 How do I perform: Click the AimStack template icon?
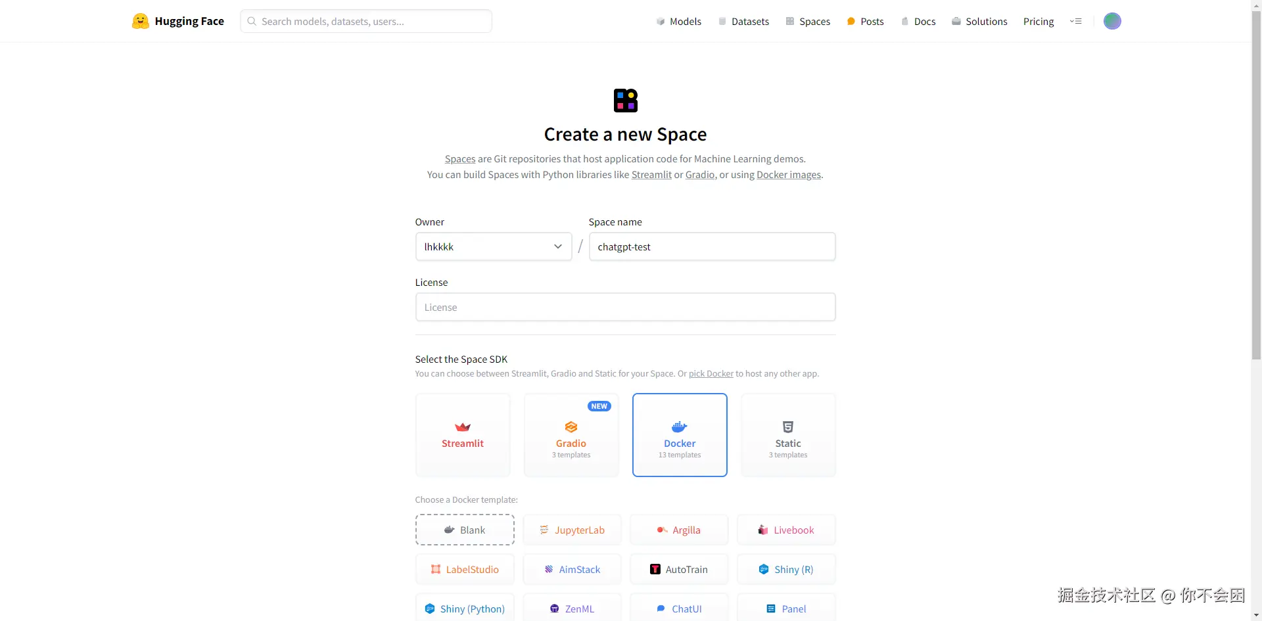click(x=549, y=569)
